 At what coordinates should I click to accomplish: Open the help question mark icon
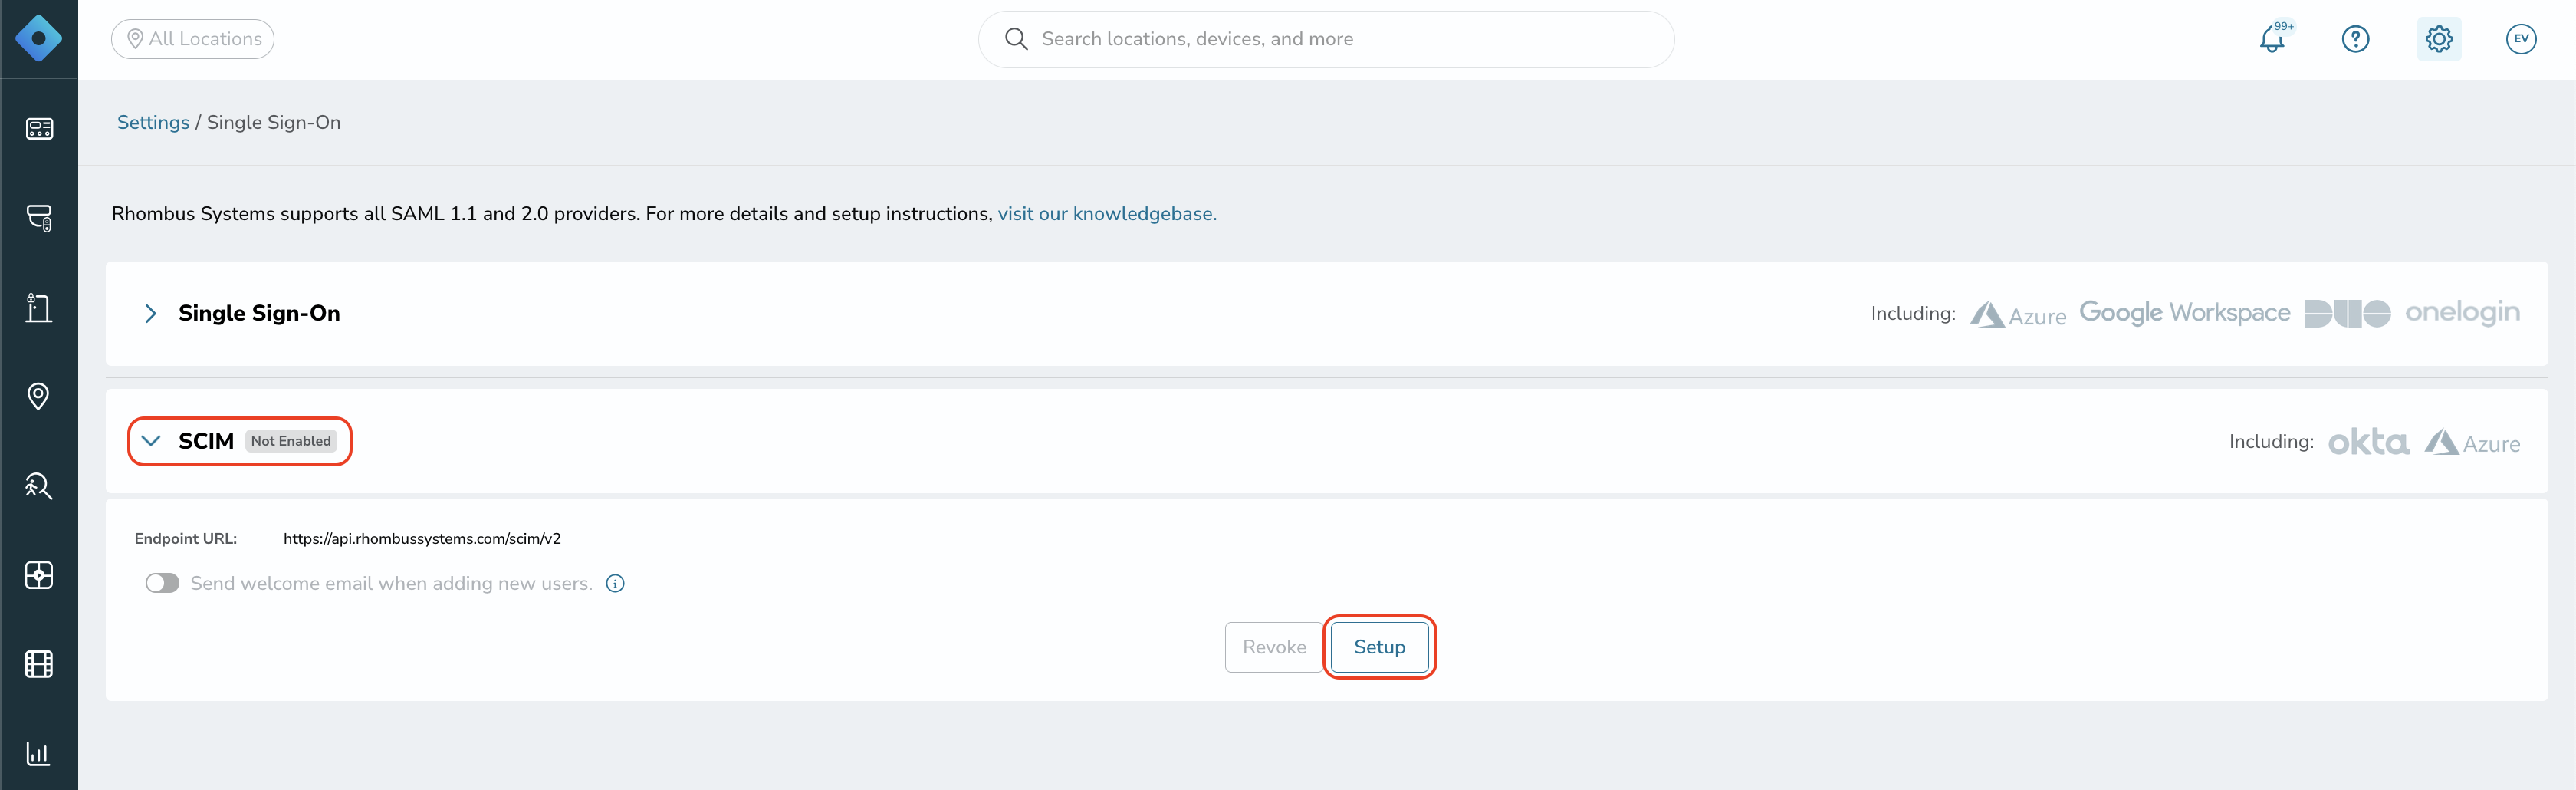tap(2356, 39)
